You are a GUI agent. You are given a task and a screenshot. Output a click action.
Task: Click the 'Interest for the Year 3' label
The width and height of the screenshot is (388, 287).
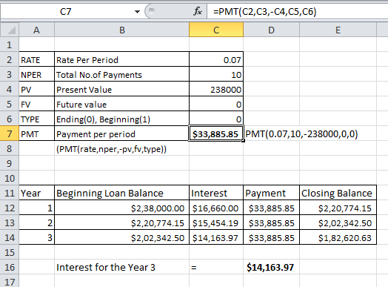pos(106,267)
